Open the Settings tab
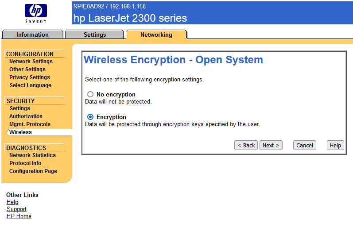The width and height of the screenshot is (353, 227). [95, 35]
